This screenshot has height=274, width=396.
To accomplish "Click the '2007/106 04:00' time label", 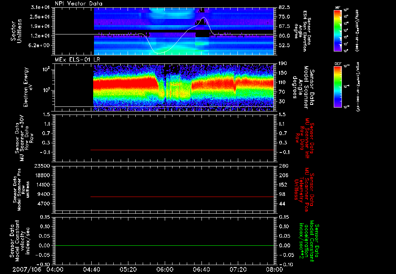I will tap(38, 269).
